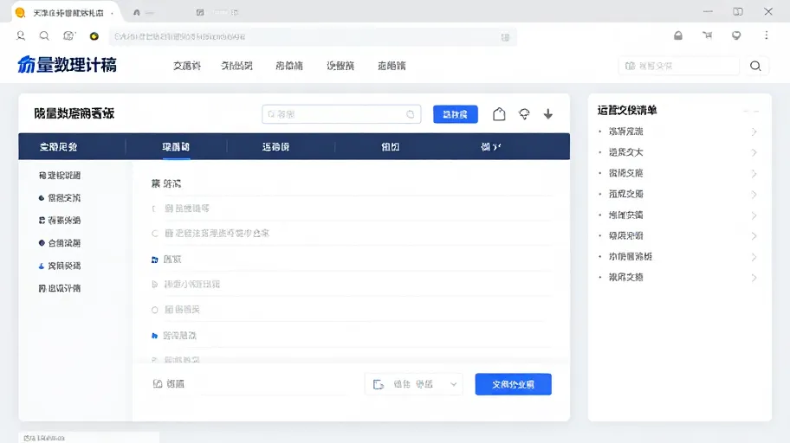
Task: Select the radio button of the longest list row
Action: (155, 234)
